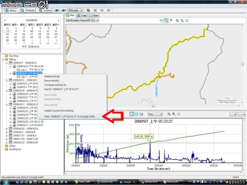The width and height of the screenshot is (247, 185).
Task: Click the undo icon in toolbar
Action: pyautogui.click(x=102, y=10)
